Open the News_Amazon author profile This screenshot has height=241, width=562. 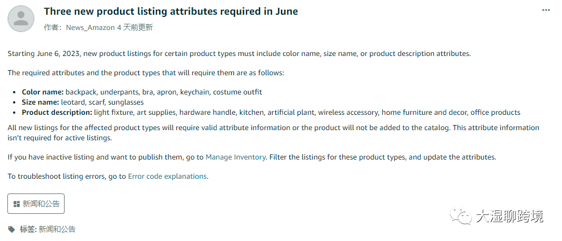(90, 27)
